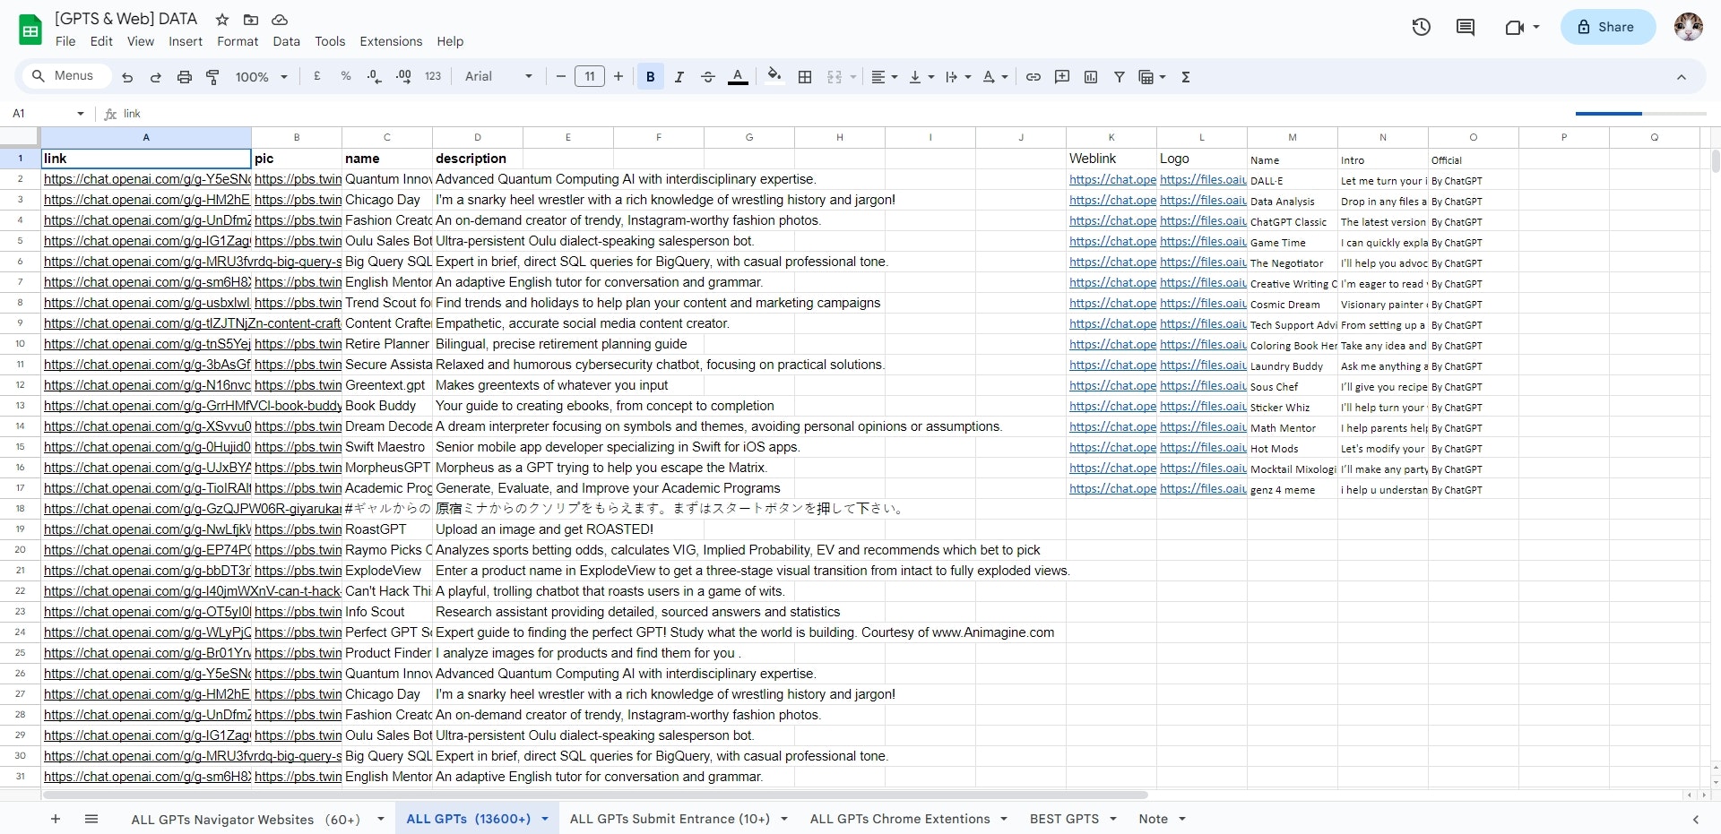Open text wrapping dropdown

tap(958, 77)
